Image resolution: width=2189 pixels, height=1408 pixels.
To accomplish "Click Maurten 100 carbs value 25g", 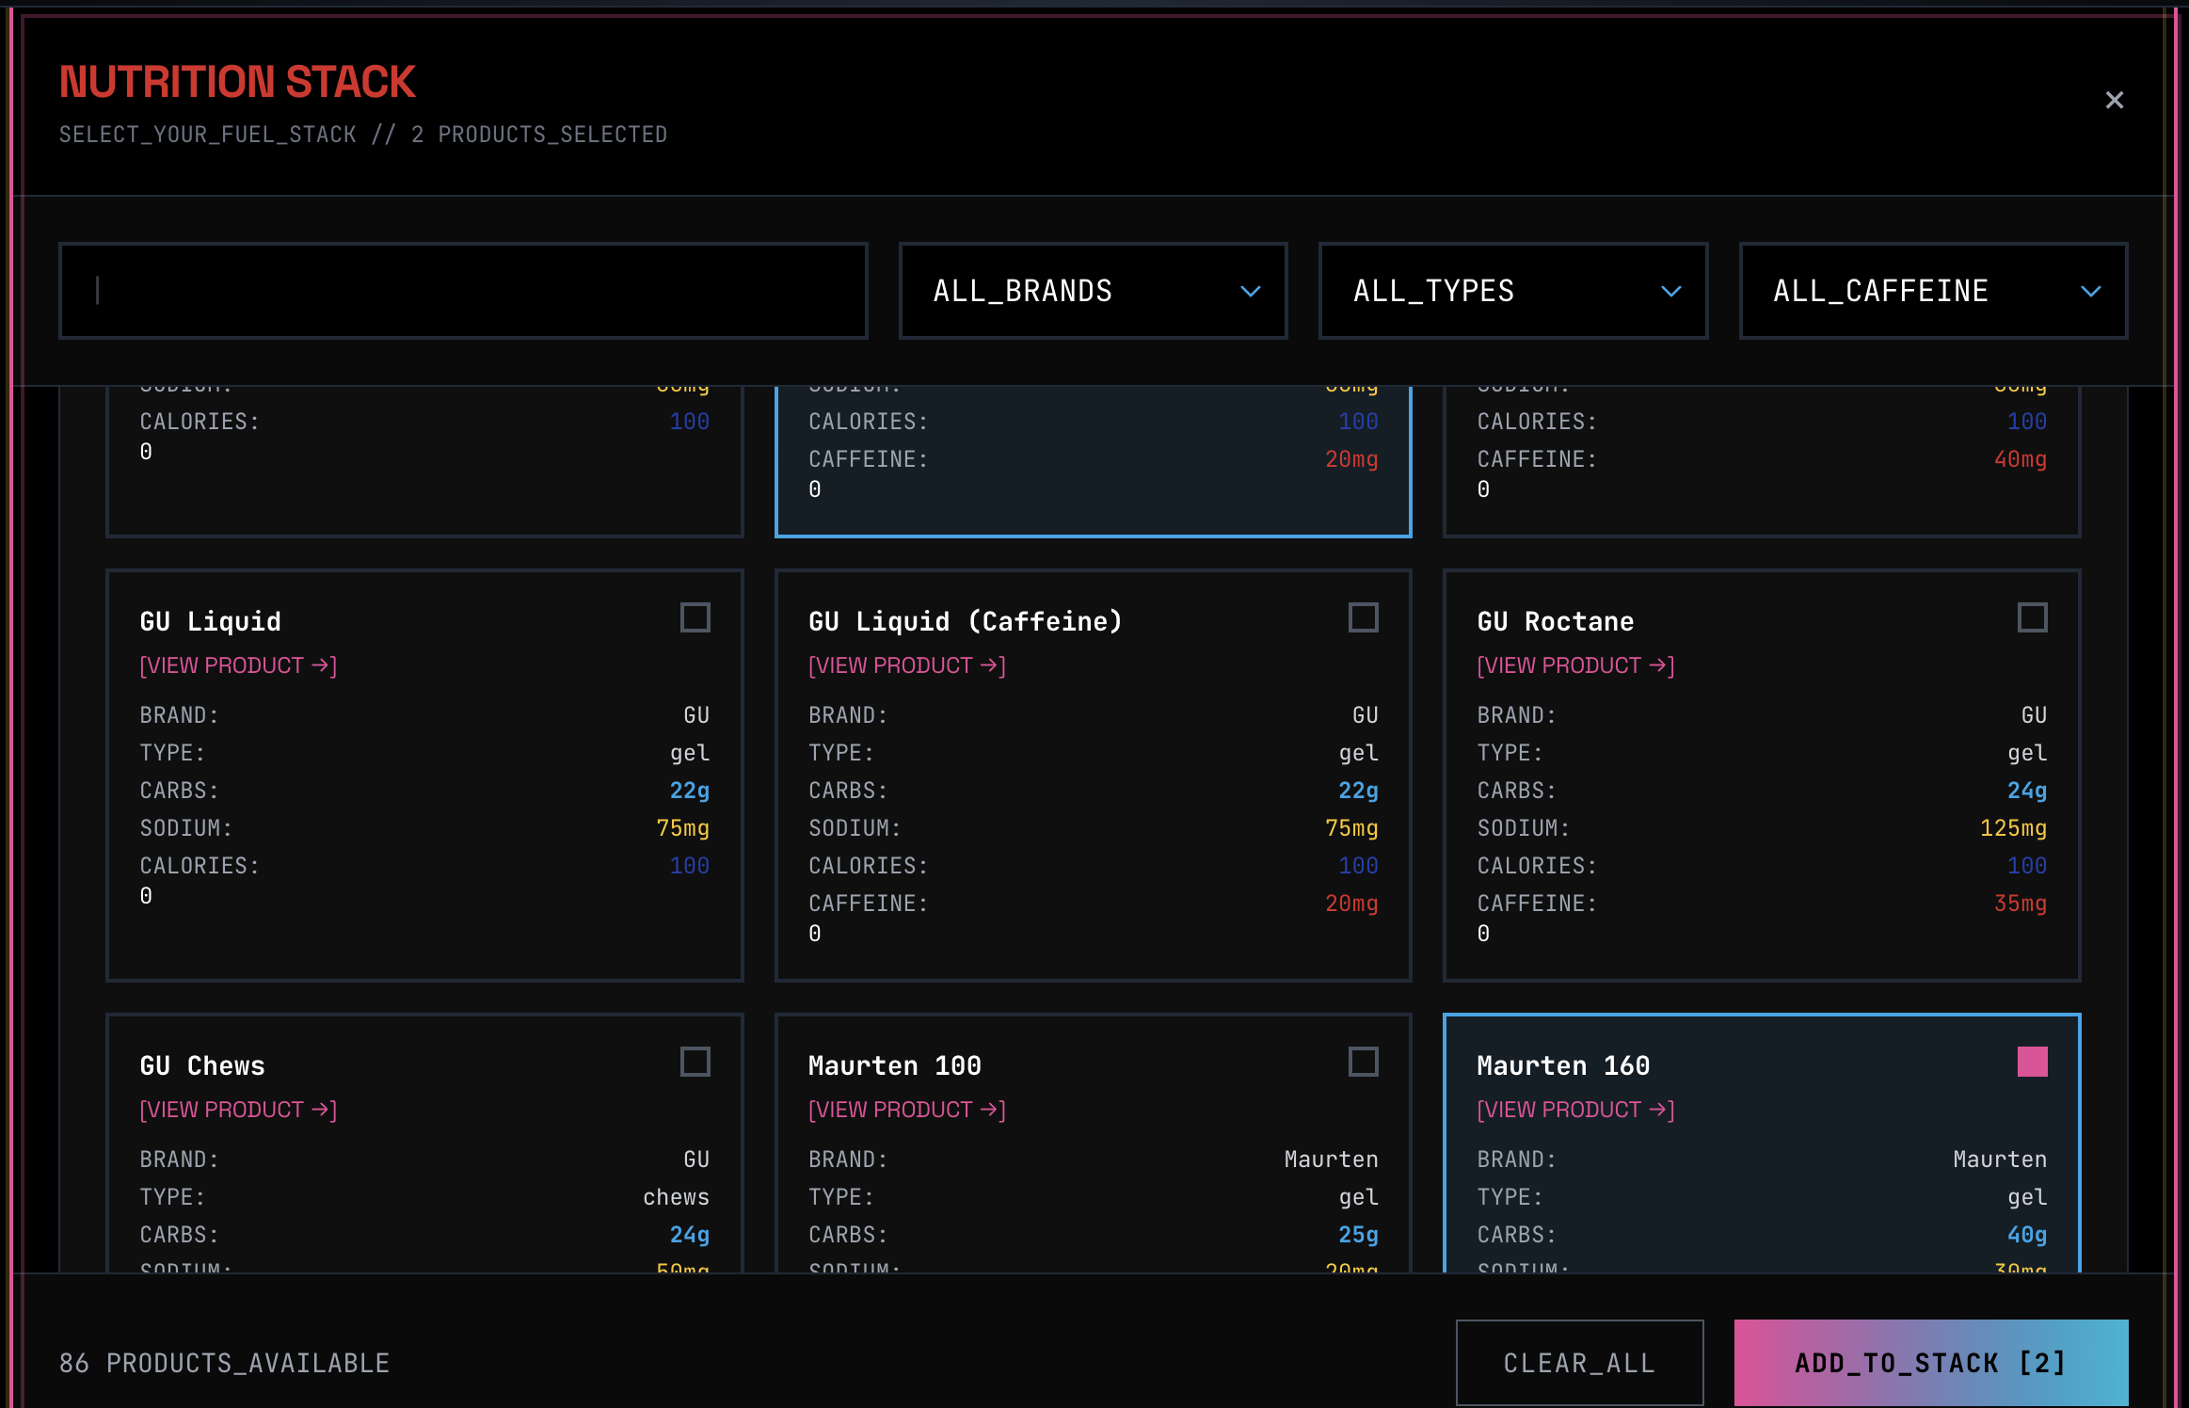I will pyautogui.click(x=1358, y=1235).
